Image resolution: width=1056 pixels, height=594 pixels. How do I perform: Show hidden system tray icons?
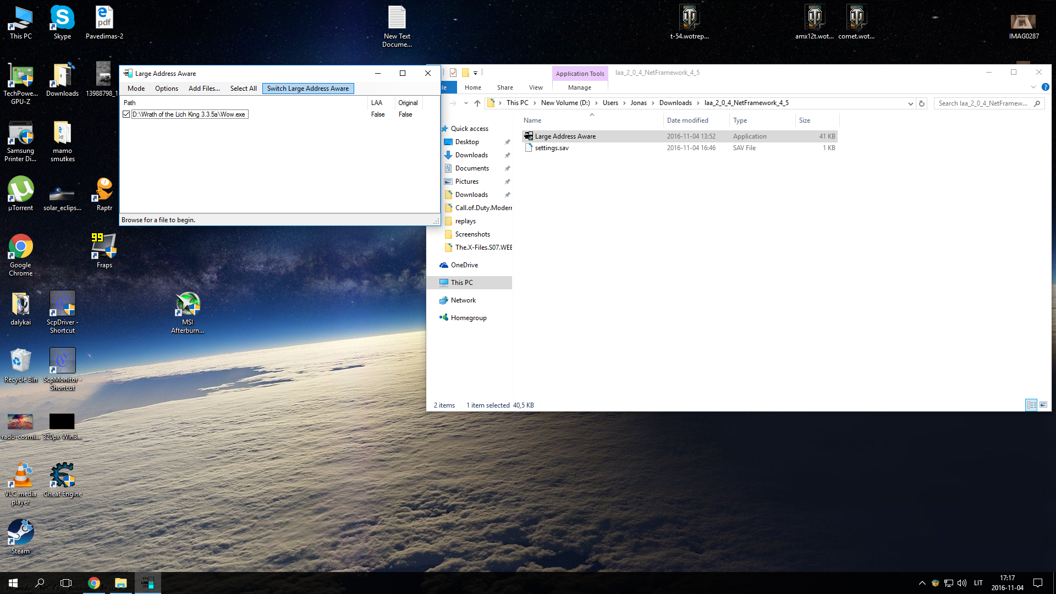click(922, 583)
